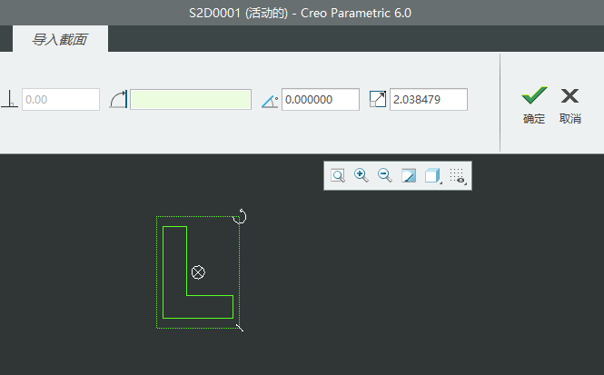
Task: Click the Zoom In magnifier icon
Action: point(361,176)
